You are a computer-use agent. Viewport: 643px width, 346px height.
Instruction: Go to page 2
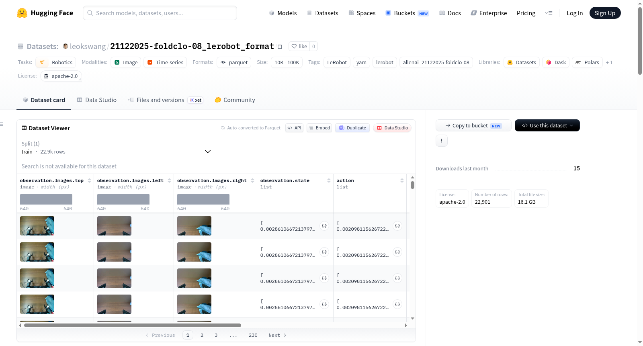pyautogui.click(x=202, y=335)
